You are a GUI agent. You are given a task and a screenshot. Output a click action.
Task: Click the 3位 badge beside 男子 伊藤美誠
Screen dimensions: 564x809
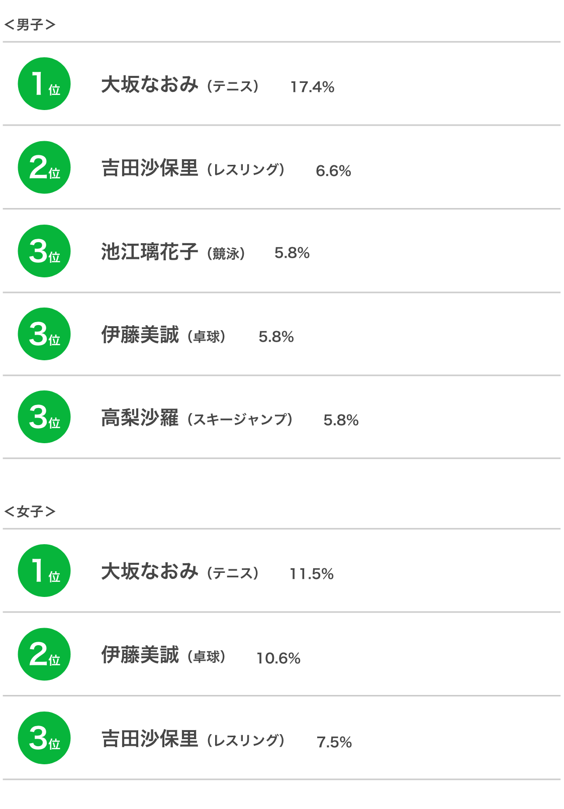pyautogui.click(x=44, y=334)
